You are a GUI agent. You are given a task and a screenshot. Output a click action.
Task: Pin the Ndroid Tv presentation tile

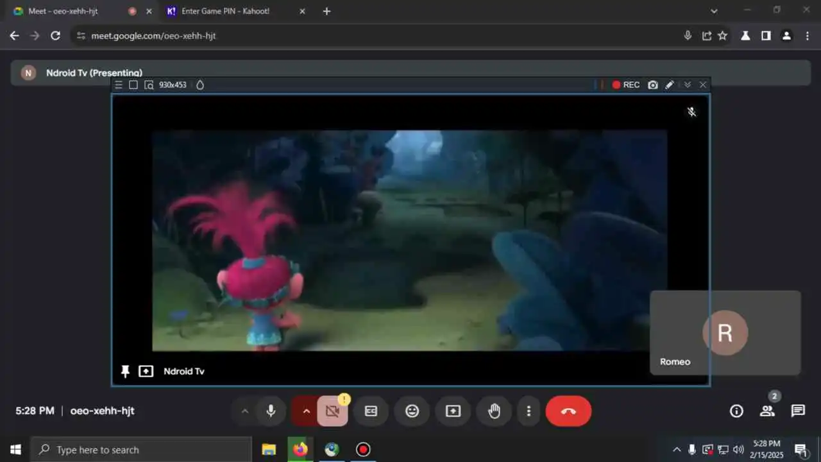tap(125, 372)
